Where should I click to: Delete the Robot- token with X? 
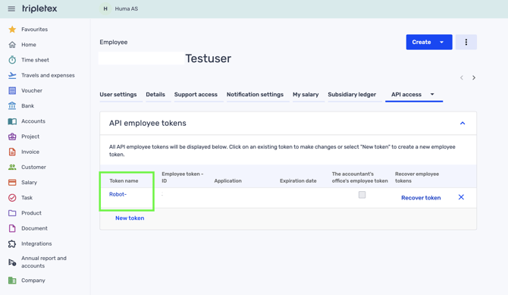(461, 197)
